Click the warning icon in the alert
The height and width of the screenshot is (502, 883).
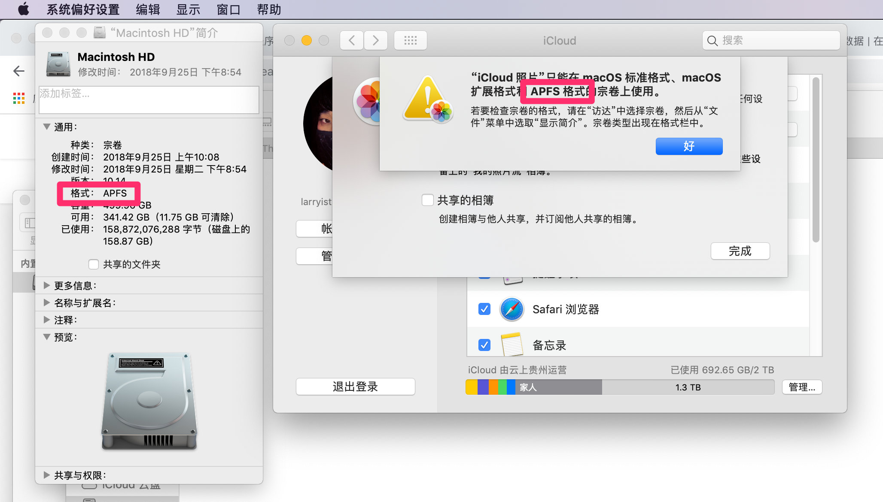coord(428,100)
